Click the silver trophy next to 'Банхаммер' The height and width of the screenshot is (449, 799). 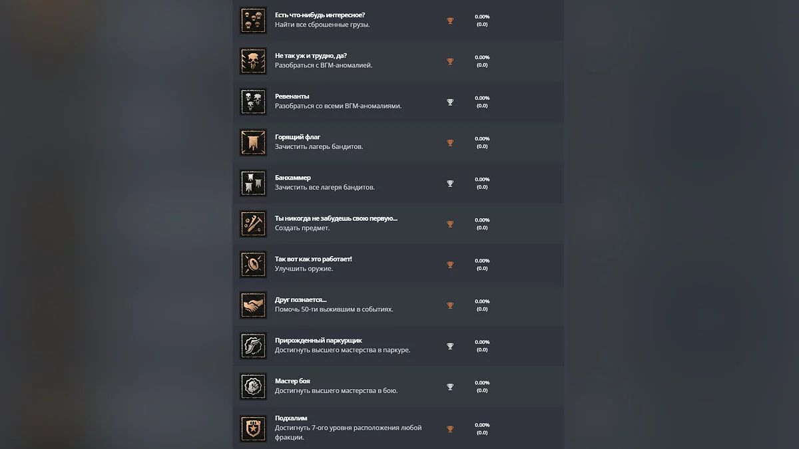pyautogui.click(x=450, y=184)
